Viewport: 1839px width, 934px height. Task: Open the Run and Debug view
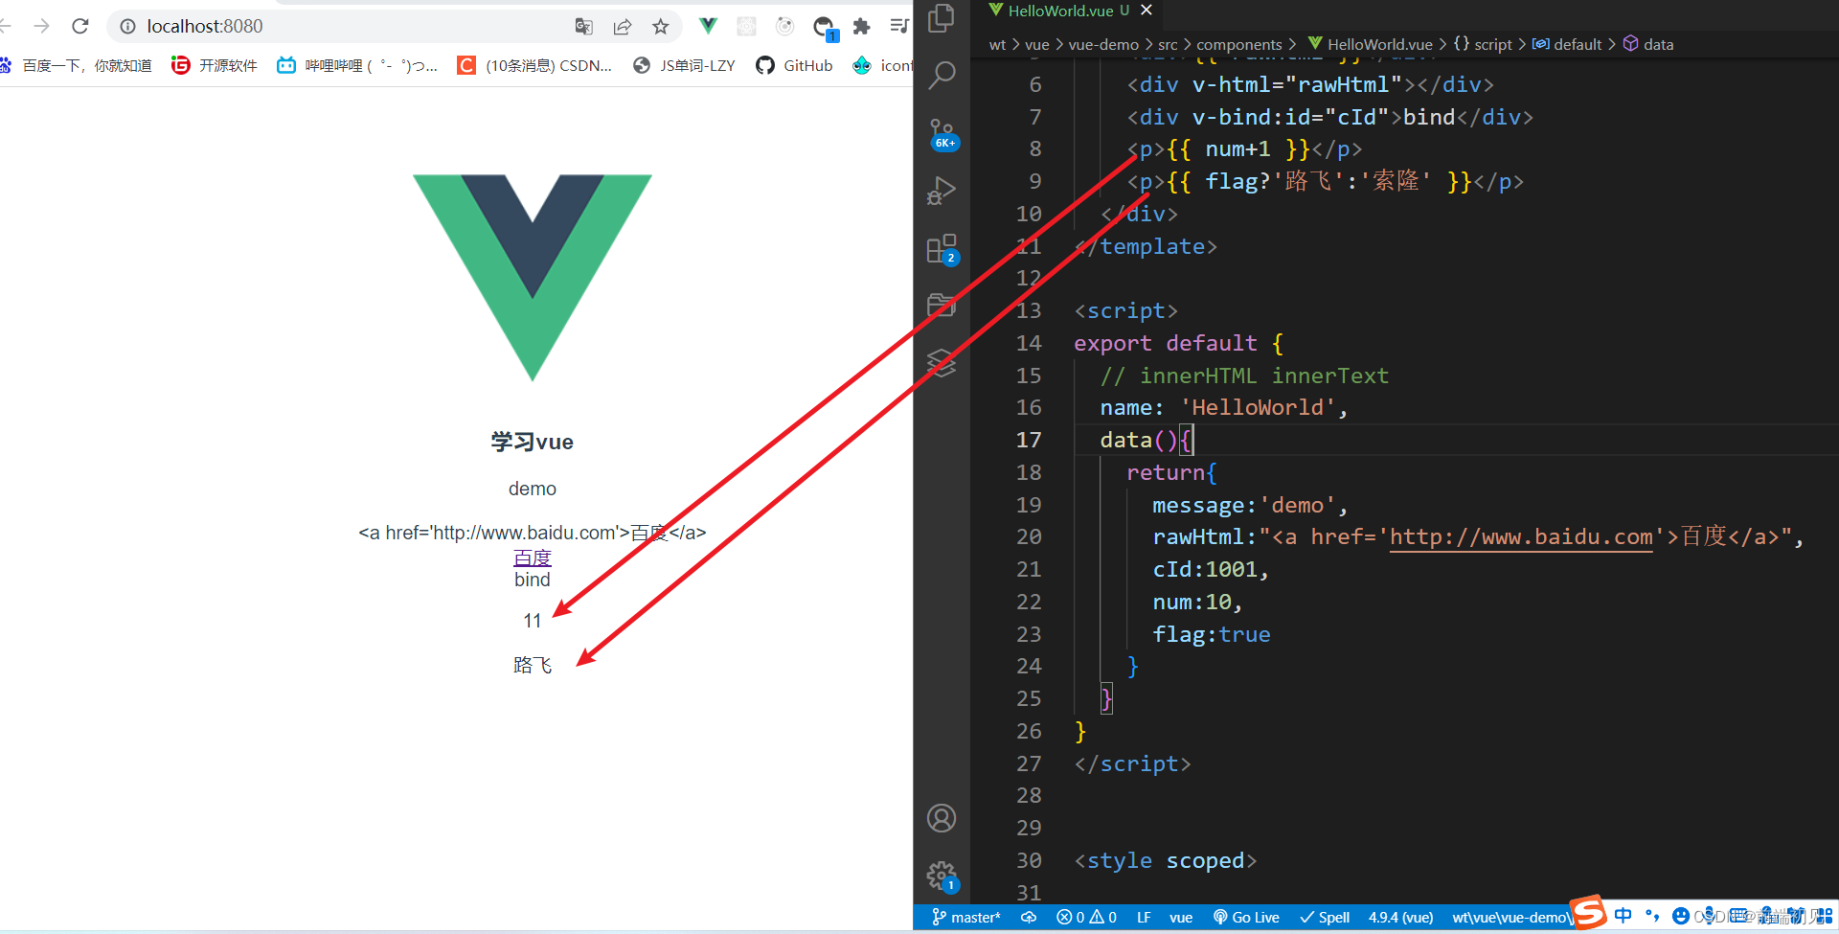point(942,191)
